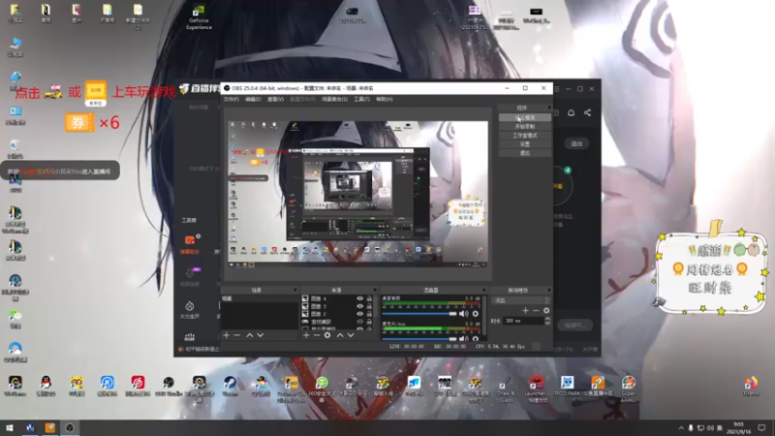Open the 文件(F) menu in OBS

[x=231, y=100]
